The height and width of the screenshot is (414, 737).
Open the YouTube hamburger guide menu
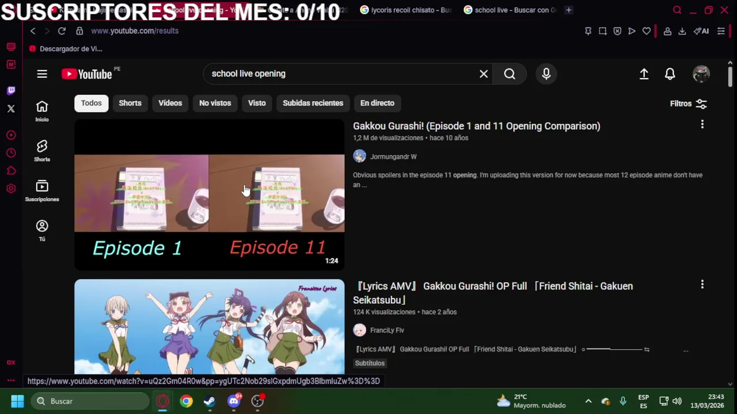tap(42, 74)
